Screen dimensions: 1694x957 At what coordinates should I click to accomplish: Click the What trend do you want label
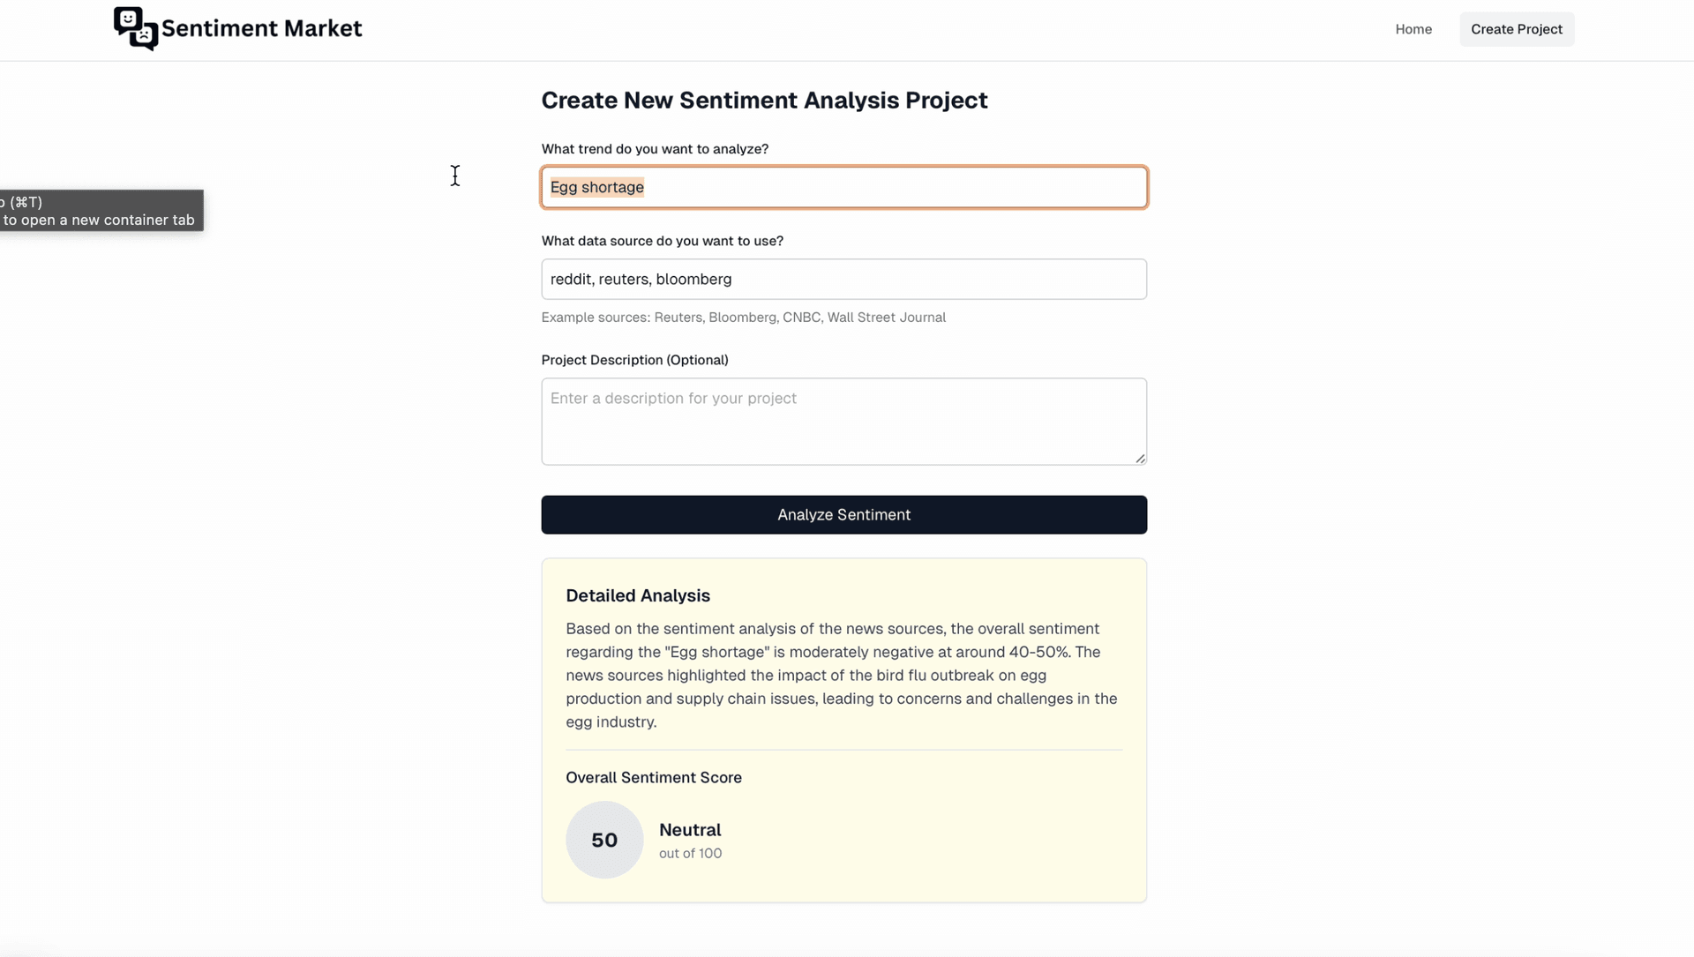pyautogui.click(x=655, y=148)
